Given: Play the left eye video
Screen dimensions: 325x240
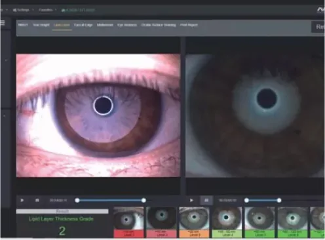Looking at the screenshot, I should [x=22, y=200].
